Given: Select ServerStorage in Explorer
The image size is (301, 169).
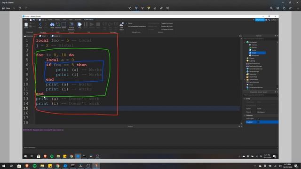Looking at the screenshot, I should click(254, 71).
